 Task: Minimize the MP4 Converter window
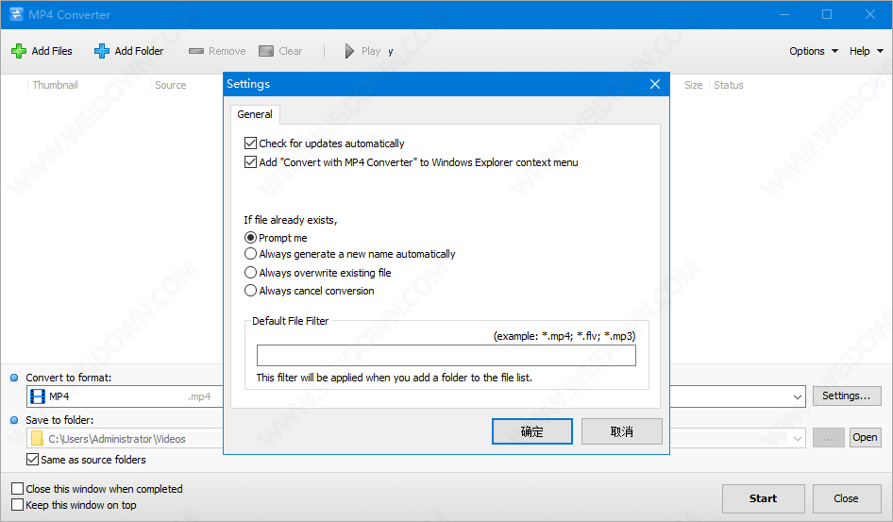click(x=784, y=14)
